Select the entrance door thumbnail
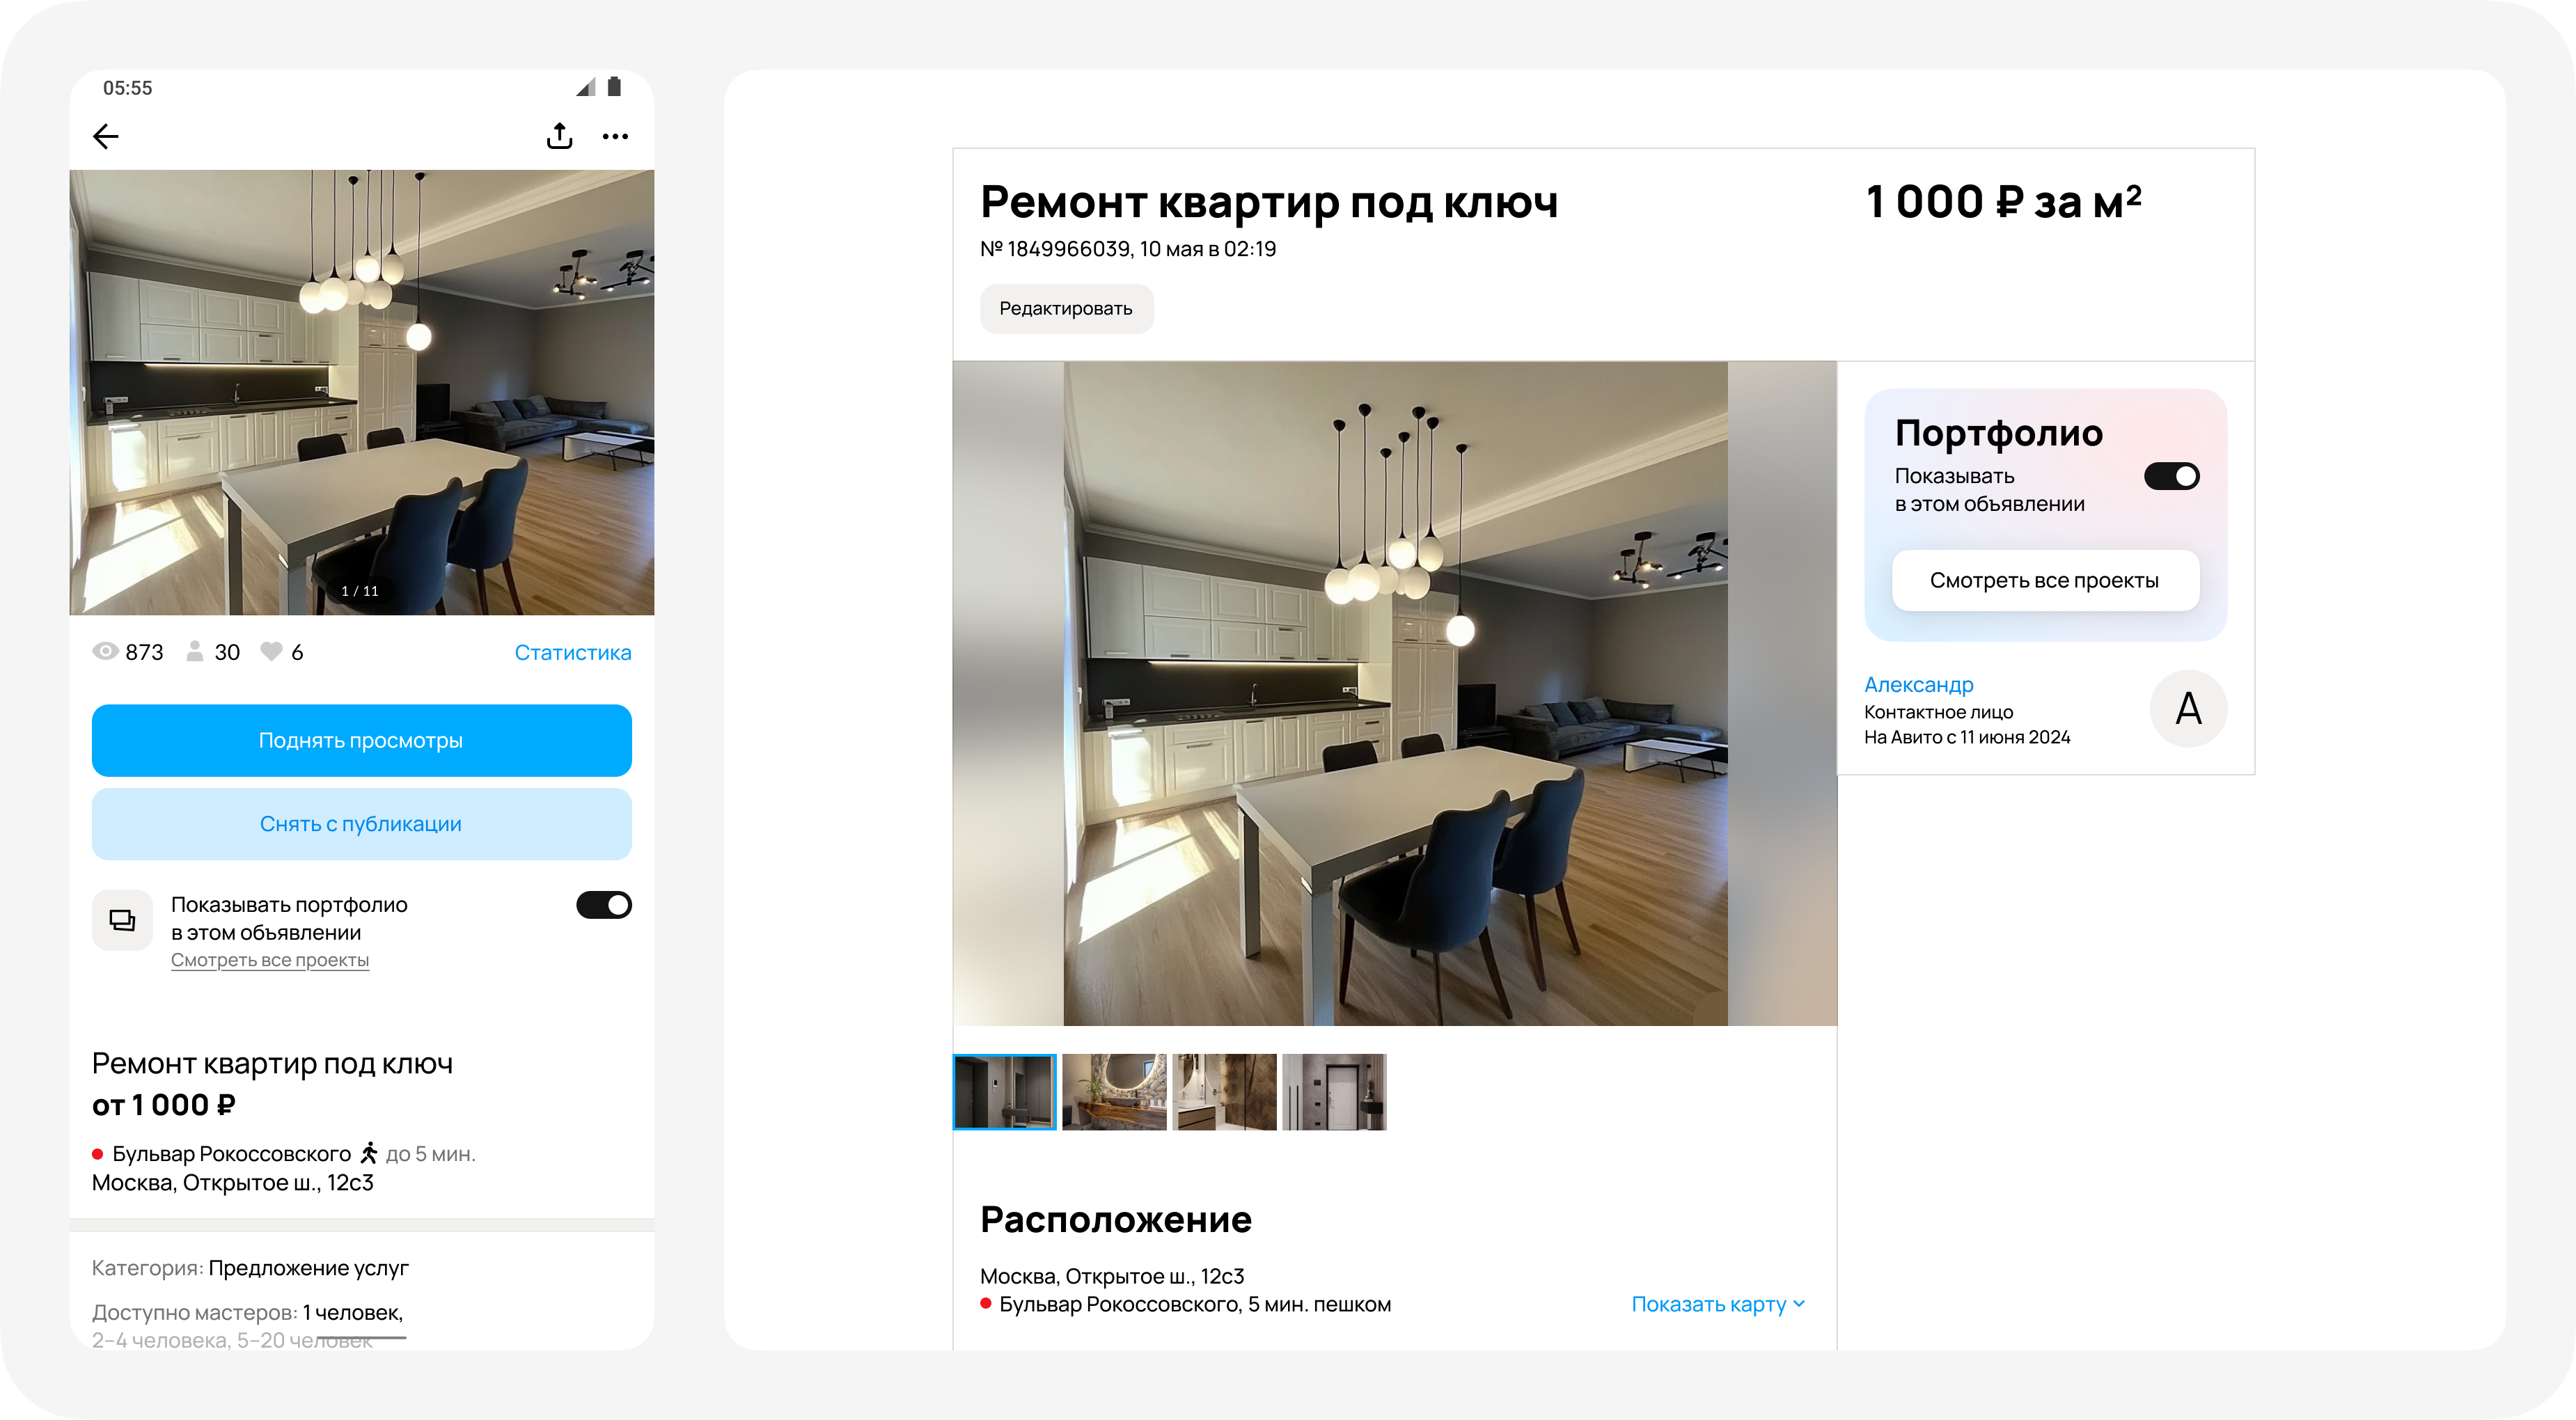The width and height of the screenshot is (2576, 1420). (1334, 1092)
